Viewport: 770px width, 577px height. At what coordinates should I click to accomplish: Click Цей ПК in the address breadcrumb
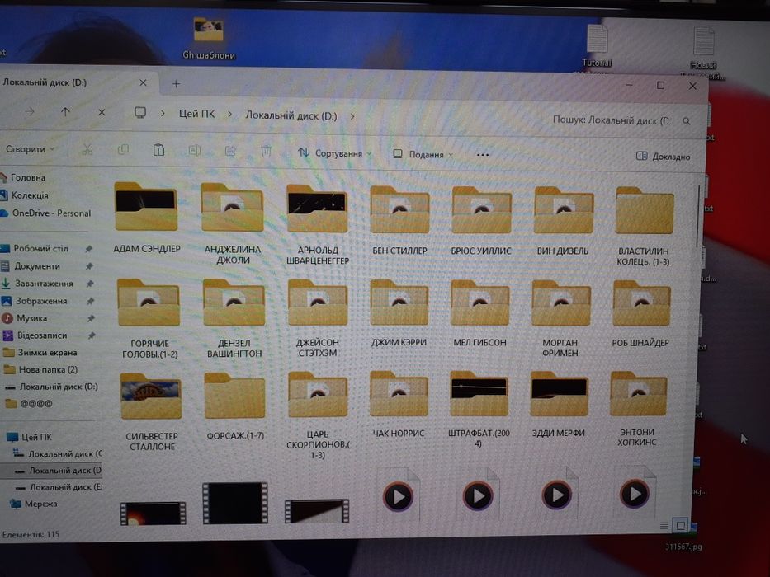click(x=197, y=114)
